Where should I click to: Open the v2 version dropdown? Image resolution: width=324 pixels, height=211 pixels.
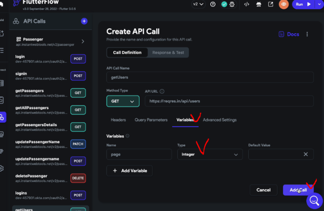(198, 4)
